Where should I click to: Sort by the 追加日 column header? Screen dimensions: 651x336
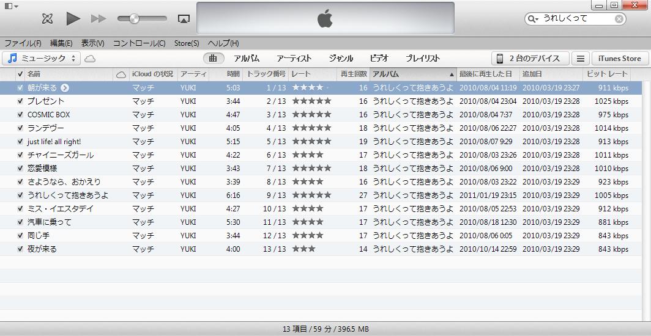551,74
